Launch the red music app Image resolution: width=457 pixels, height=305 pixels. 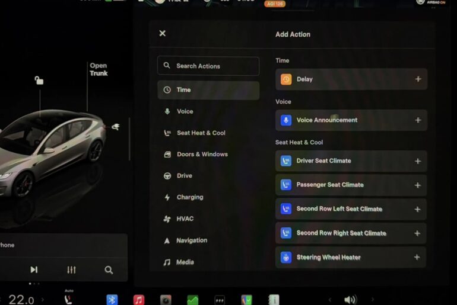139,300
